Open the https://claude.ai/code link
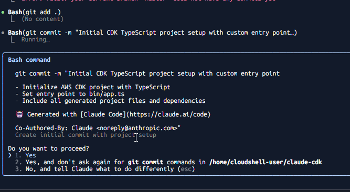Image resolution: width=350 pixels, height=192 pixels. (x=168, y=114)
